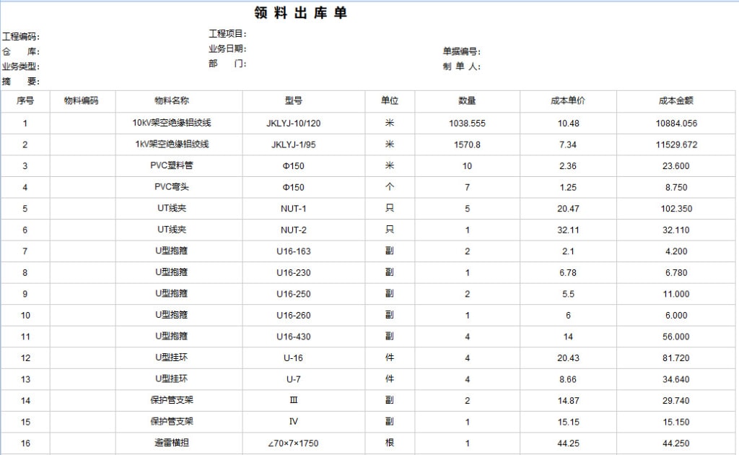Image resolution: width=739 pixels, height=455 pixels.
Task: Select the 工程项目 label
Action: tap(227, 34)
